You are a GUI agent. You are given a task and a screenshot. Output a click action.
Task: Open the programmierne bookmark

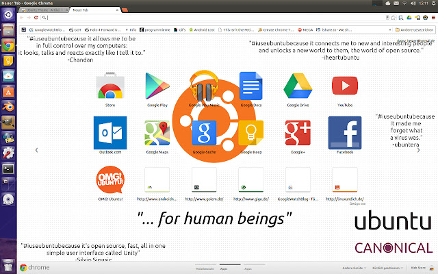[x=155, y=29]
